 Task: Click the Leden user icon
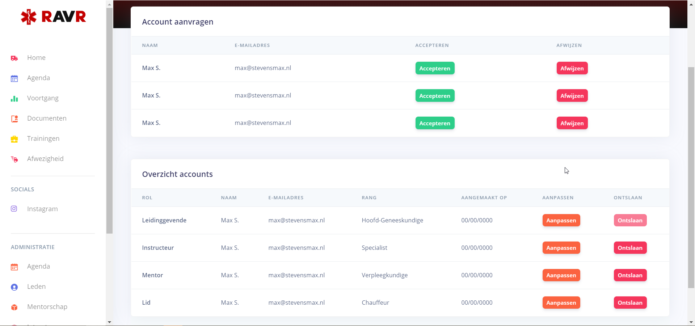click(14, 287)
